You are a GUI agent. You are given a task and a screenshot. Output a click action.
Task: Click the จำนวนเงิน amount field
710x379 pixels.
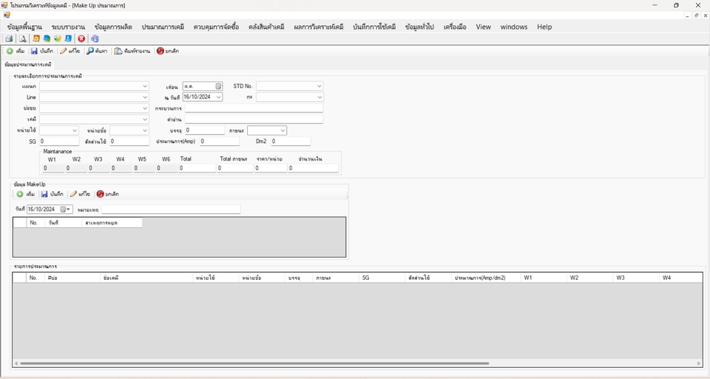[314, 168]
